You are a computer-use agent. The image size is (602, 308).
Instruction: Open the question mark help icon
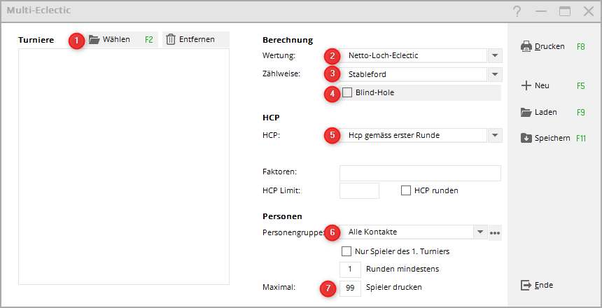coord(517,11)
